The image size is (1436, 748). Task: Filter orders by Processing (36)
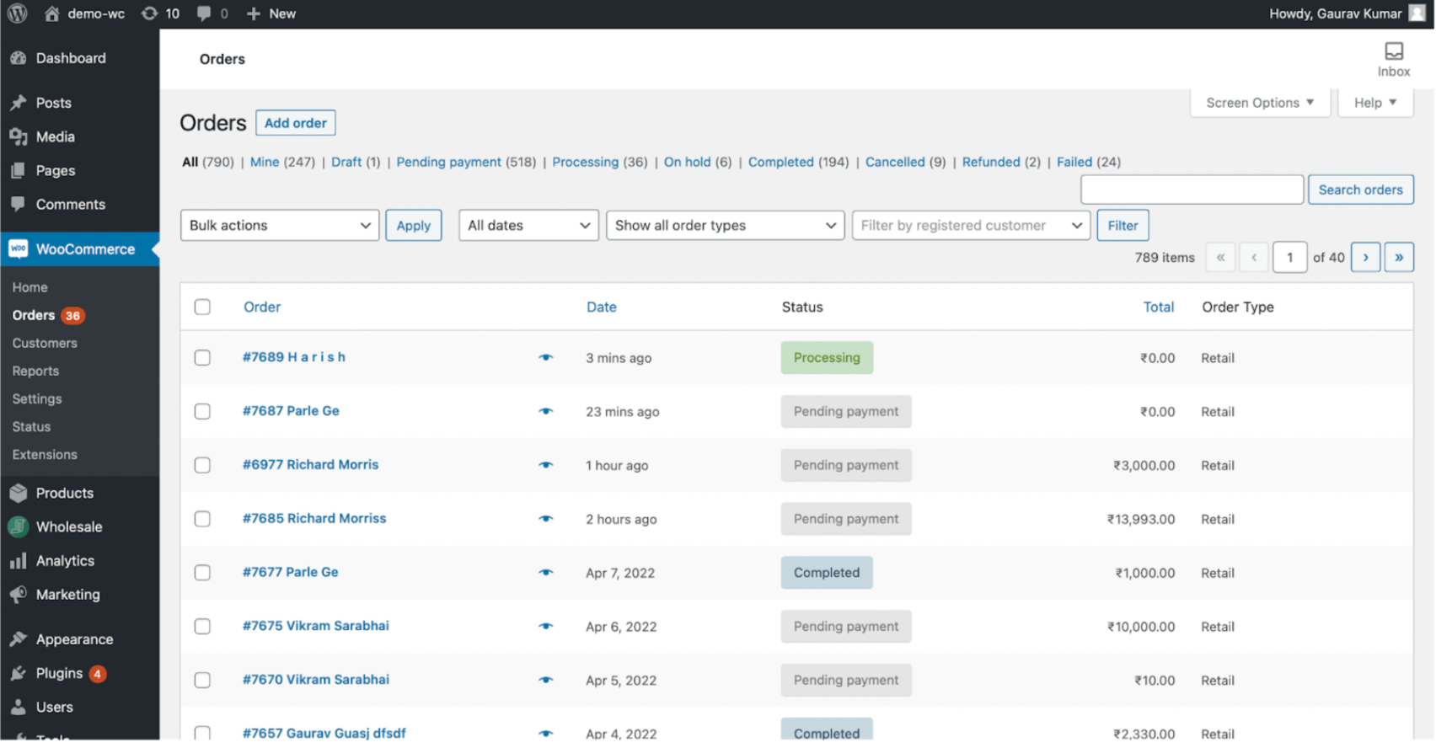click(x=600, y=162)
